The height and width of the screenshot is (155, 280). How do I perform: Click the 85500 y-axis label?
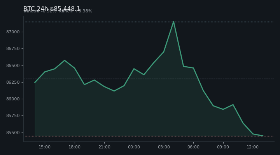tap(13, 133)
